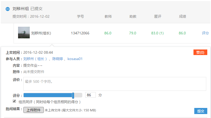Image resolution: width=211 pixels, height=118 pixels.
Task: Open participant link 陈晓婷
Action: coord(58,59)
